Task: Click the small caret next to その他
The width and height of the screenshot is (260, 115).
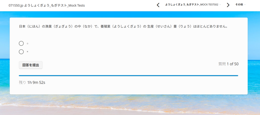Action: pos(245,5)
